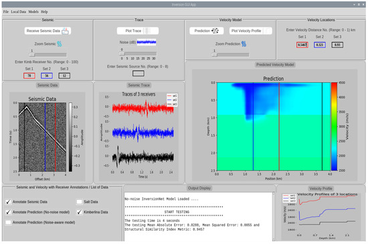Click the Zoom Seismic magnifier icon
The image size is (368, 244).
pyautogui.click(x=60, y=44)
